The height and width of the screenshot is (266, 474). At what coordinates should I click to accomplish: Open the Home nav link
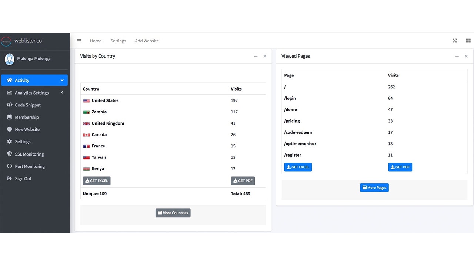click(x=96, y=41)
